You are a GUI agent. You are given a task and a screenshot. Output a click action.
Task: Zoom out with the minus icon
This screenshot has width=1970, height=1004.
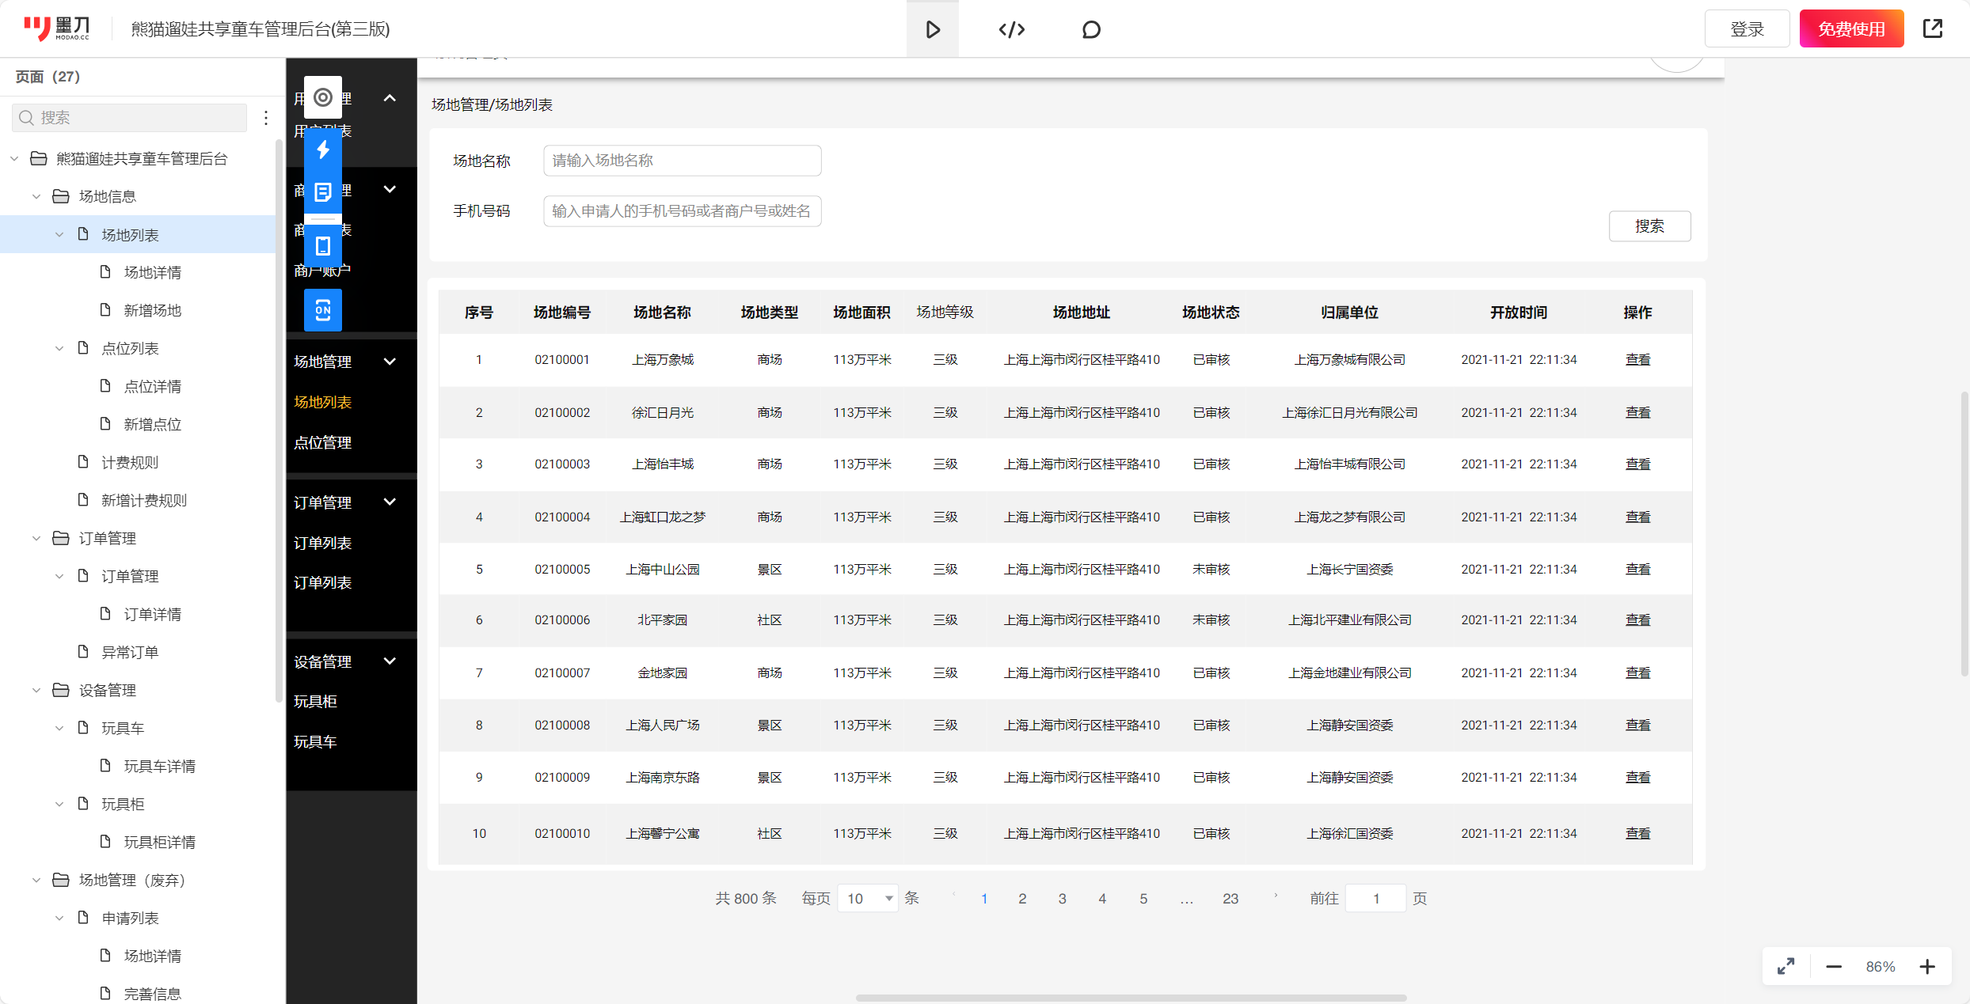1834,966
